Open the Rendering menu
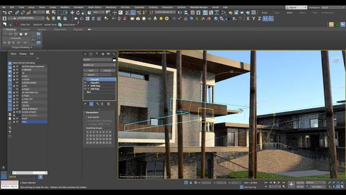The image size is (346, 195). coord(111,7)
